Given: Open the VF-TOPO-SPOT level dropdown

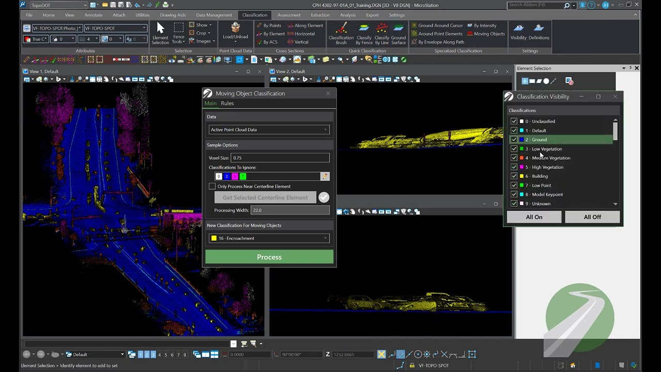Looking at the screenshot, I should [x=115, y=28].
